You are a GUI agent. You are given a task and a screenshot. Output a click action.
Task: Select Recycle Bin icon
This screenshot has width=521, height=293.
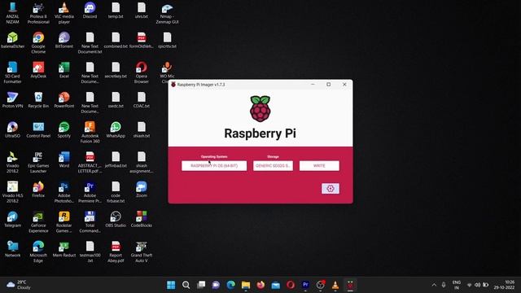point(38,100)
